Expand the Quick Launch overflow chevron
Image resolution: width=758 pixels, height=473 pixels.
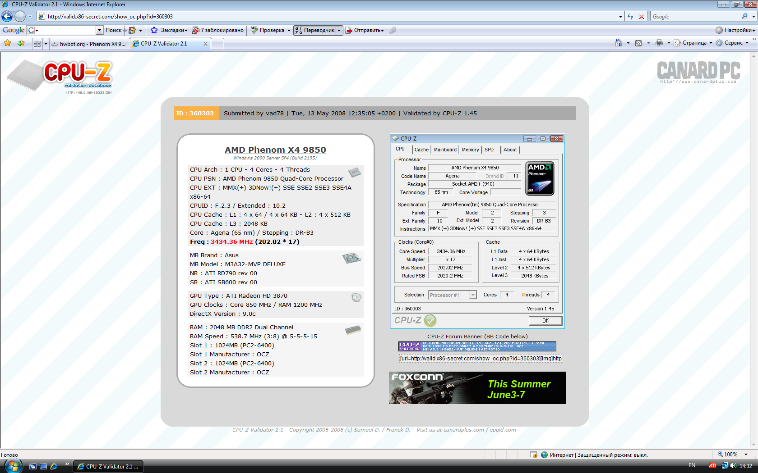[x=67, y=464]
